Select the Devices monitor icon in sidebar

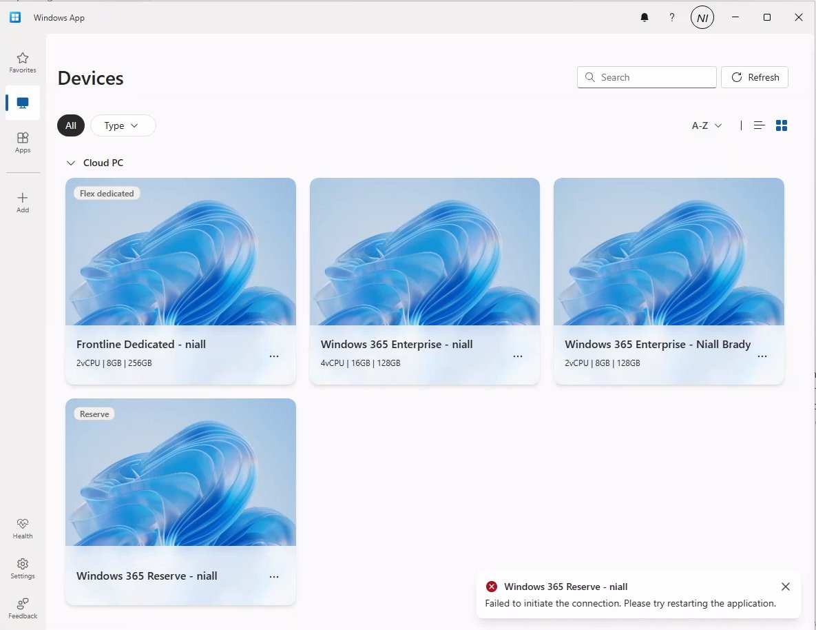click(22, 103)
